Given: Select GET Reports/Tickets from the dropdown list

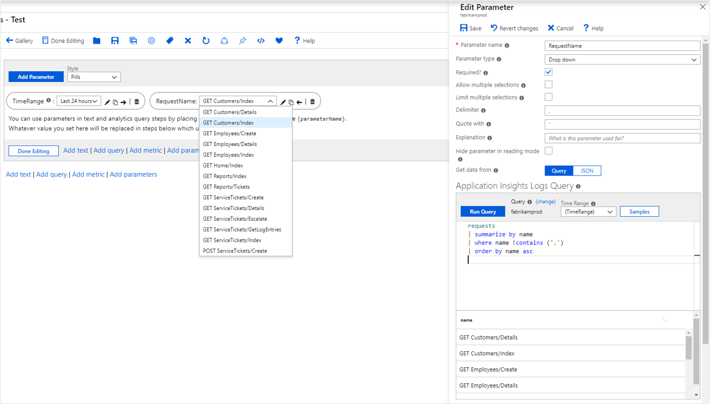Looking at the screenshot, I should pyautogui.click(x=225, y=187).
